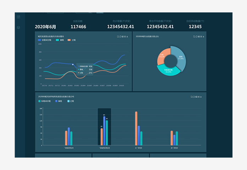Hide 过载 series in the line chart legend

[72, 40]
